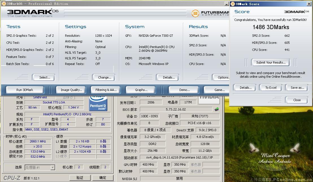Click Select... under Tests
The image size is (313, 182).
44,77
